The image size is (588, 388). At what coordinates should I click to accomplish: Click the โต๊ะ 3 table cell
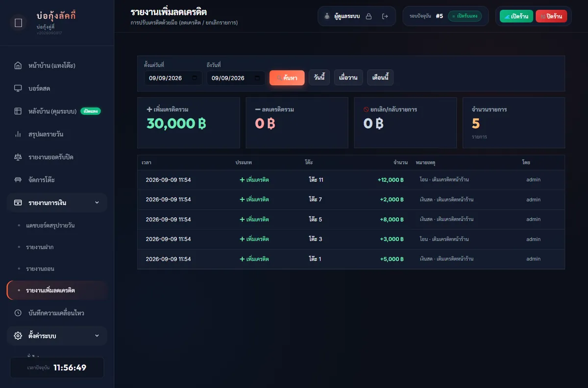316,239
